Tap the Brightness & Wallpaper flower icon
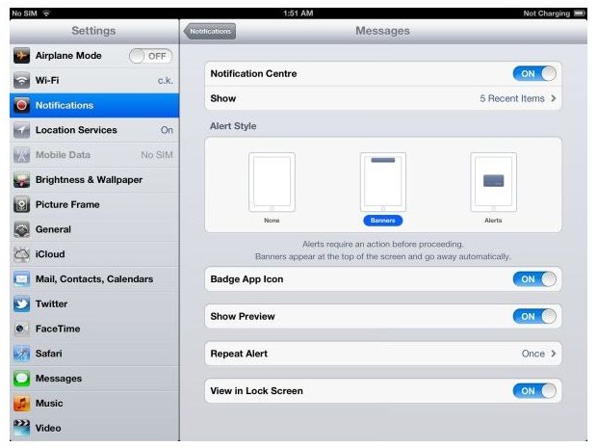 click(x=22, y=180)
